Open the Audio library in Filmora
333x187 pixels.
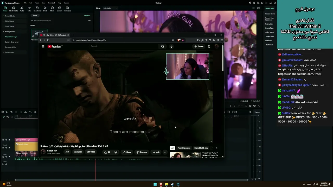click(x=22, y=9)
